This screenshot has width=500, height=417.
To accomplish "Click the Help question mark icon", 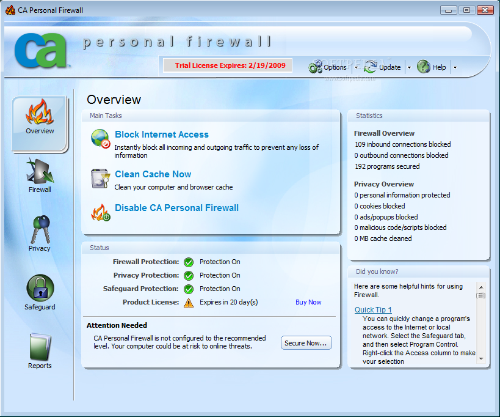I will click(x=424, y=67).
